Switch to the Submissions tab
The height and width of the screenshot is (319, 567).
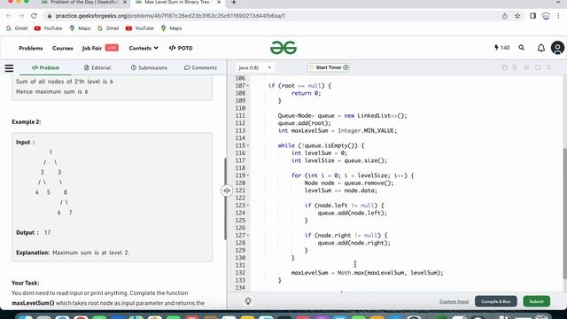pos(149,67)
